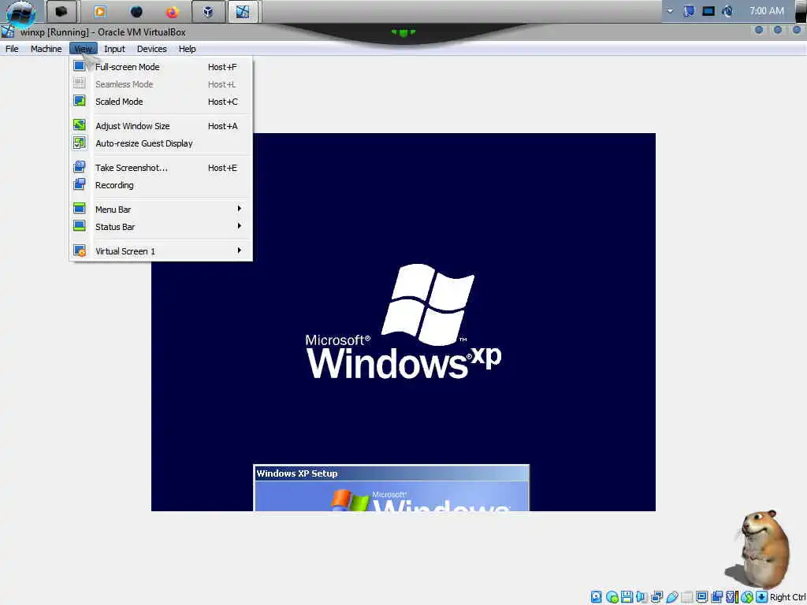The height and width of the screenshot is (605, 807).
Task: Click the Host+F shortcut text
Action: click(x=222, y=67)
